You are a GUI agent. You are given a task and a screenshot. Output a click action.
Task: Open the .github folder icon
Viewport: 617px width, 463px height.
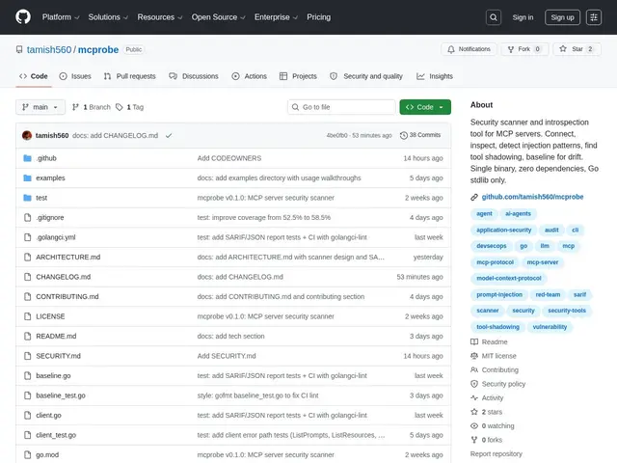(27, 158)
